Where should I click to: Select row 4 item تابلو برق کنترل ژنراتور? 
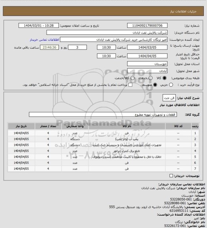pyautogui.click(x=127, y=151)
